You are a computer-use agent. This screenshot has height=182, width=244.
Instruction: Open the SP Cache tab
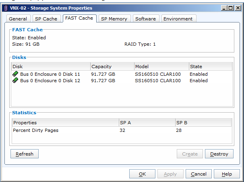click(x=46, y=19)
